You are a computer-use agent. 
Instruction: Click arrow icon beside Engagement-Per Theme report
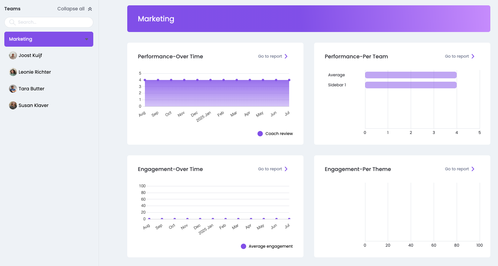coord(473,169)
